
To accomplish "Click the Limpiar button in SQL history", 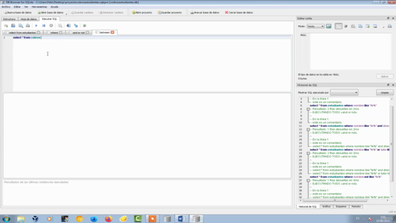I will [x=385, y=92].
